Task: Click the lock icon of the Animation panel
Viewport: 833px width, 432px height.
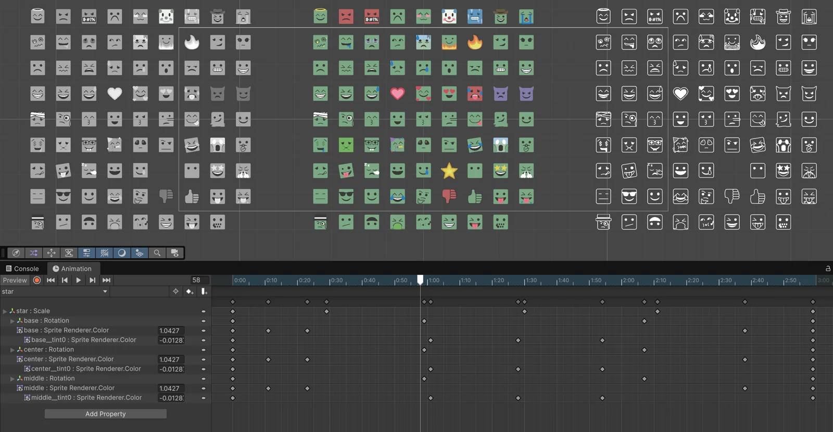Action: pos(828,269)
